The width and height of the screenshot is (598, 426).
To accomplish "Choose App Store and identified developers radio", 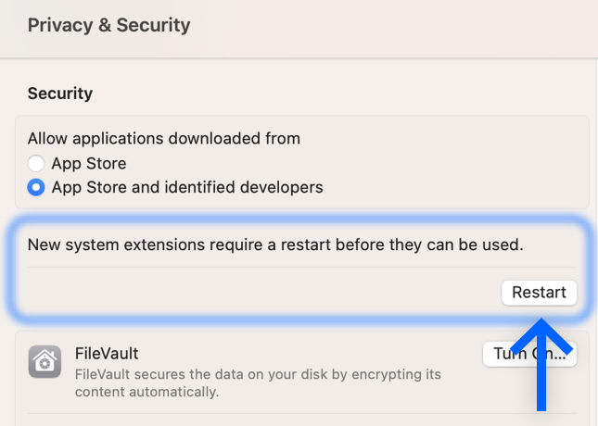I will pos(36,187).
